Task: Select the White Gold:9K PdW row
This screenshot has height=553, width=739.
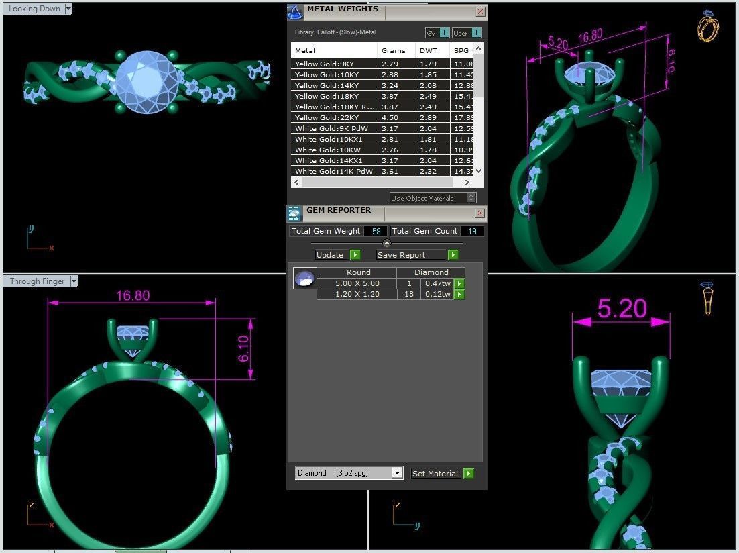Action: pos(382,128)
